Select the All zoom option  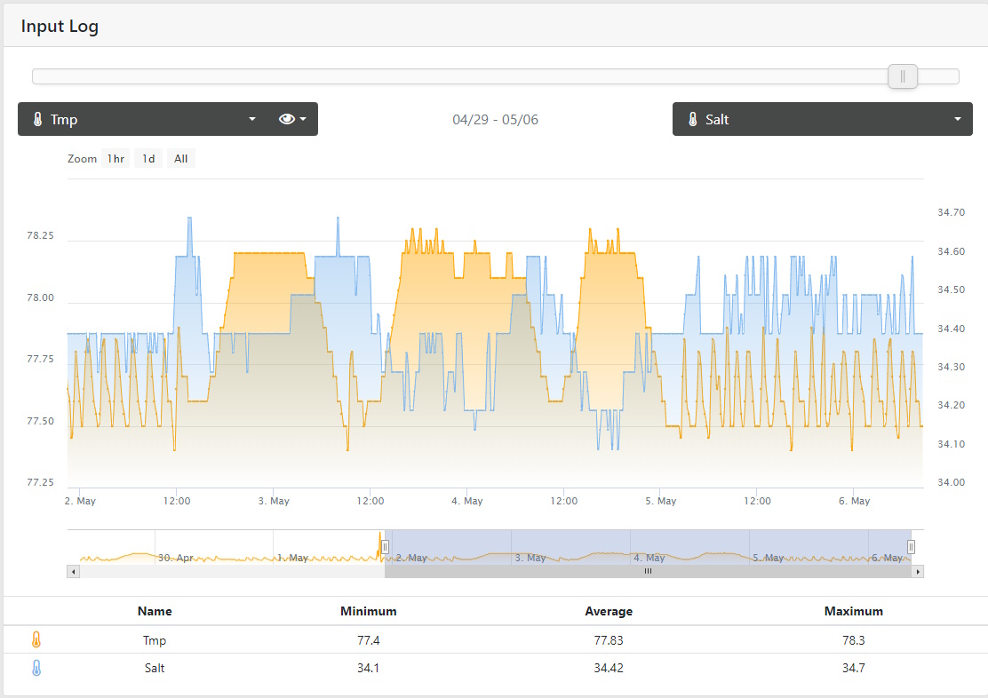pos(180,159)
